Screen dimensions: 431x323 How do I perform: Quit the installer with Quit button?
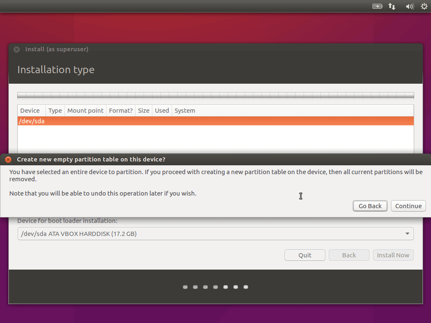click(x=305, y=255)
